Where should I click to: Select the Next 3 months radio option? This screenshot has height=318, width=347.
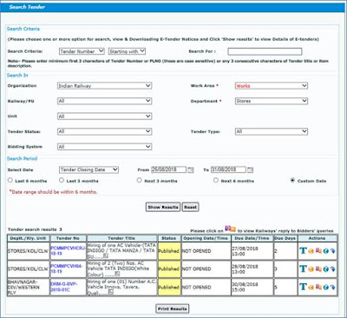point(140,180)
